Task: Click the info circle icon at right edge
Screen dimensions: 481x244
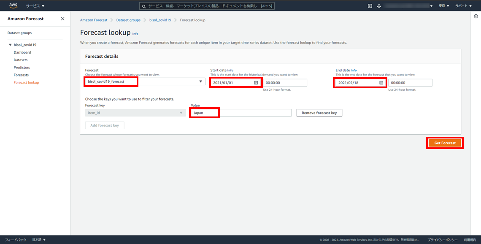Action: click(x=476, y=16)
